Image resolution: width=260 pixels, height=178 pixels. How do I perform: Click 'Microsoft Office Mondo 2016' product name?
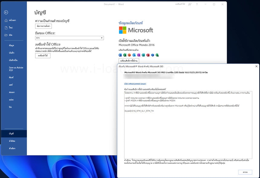point(136,45)
